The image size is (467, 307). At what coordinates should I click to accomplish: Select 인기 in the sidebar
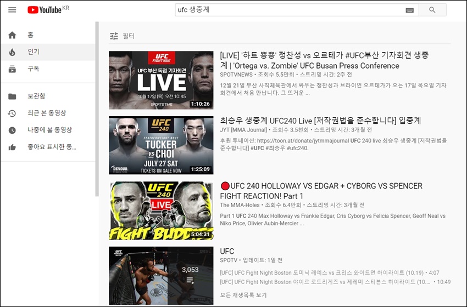tap(48, 52)
